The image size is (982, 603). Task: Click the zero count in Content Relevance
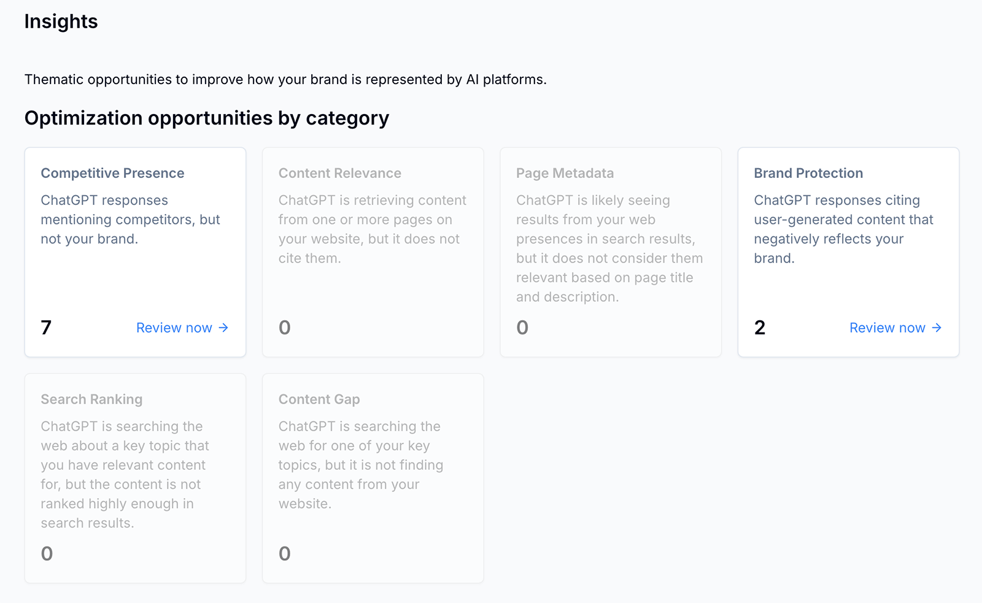click(x=285, y=328)
